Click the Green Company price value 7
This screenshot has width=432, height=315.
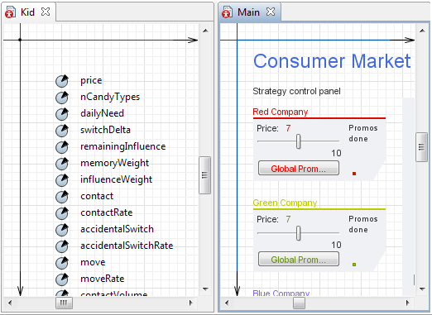(x=288, y=219)
